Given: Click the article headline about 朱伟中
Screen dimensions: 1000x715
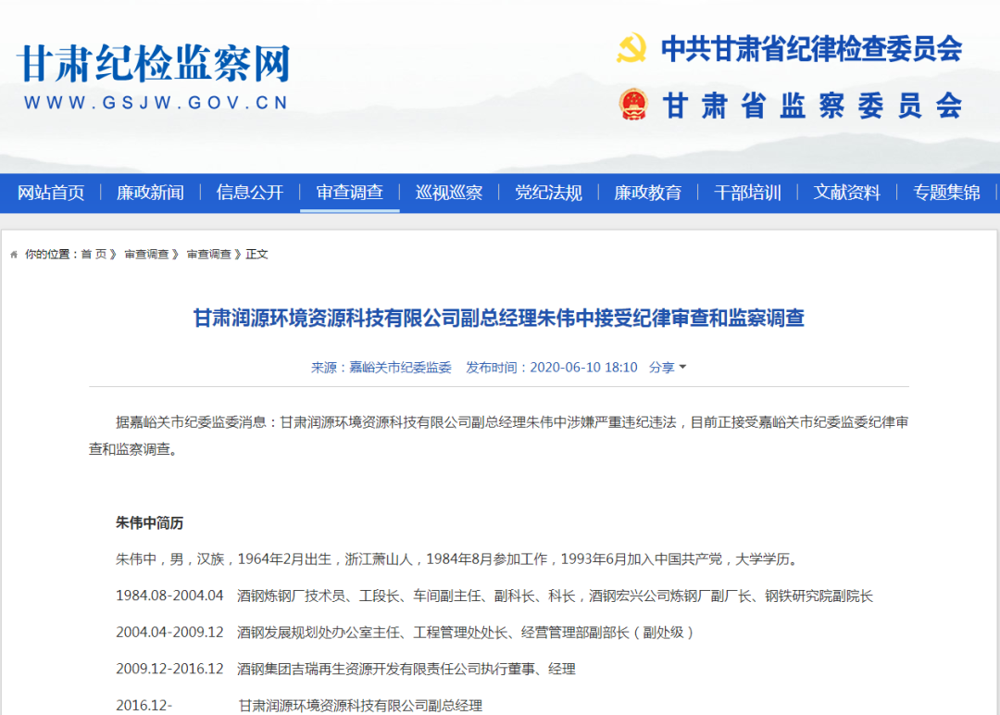Looking at the screenshot, I should [x=499, y=318].
